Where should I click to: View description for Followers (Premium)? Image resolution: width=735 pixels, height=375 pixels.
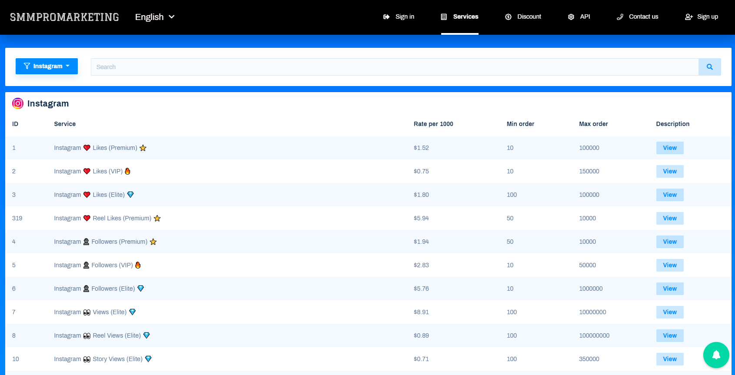(670, 242)
